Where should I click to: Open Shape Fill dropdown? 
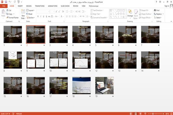pyautogui.click(x=144, y=10)
